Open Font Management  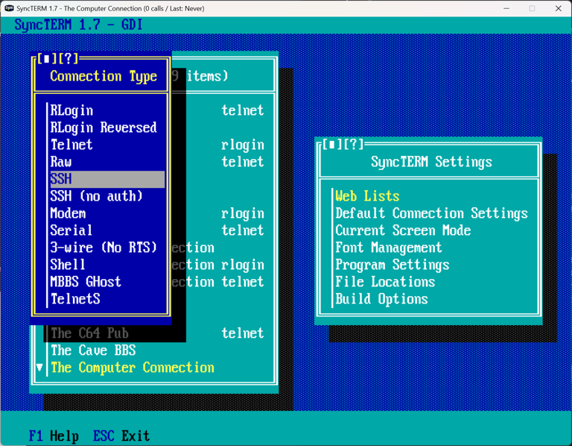coord(389,248)
